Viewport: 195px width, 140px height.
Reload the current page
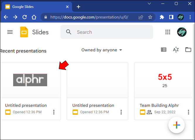(25, 17)
